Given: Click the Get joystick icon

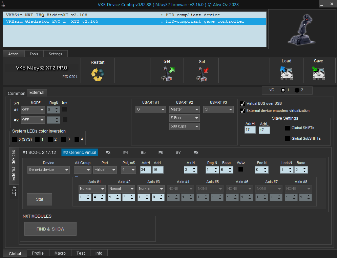Looking at the screenshot, I should [167, 74].
